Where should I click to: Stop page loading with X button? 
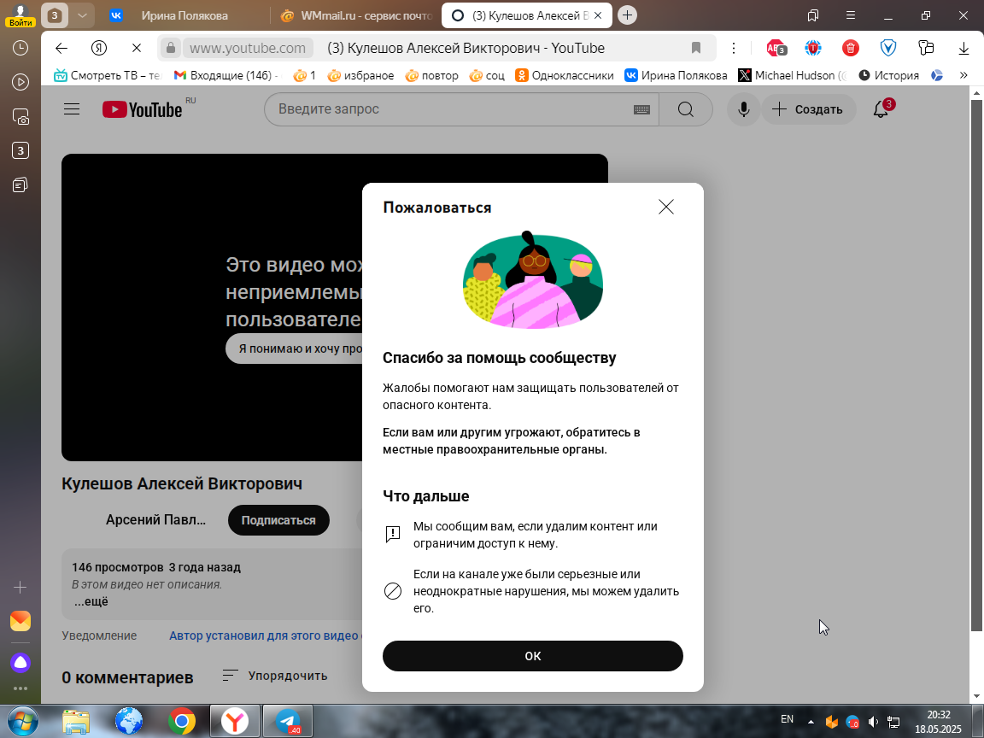click(137, 48)
